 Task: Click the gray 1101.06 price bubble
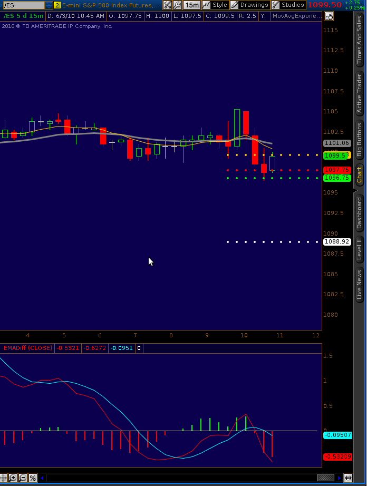coord(337,143)
